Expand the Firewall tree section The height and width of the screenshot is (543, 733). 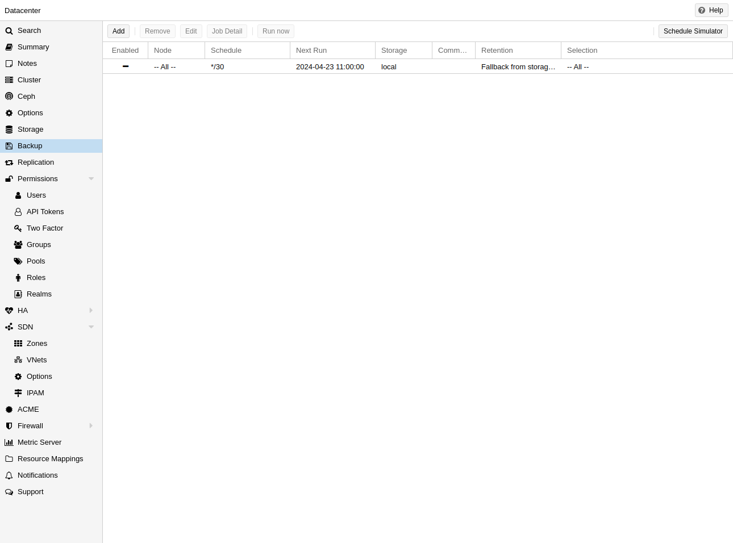tap(91, 426)
